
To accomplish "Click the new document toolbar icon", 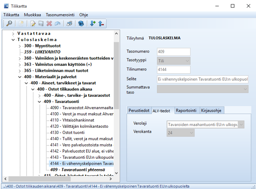I will (x=21, y=24).
